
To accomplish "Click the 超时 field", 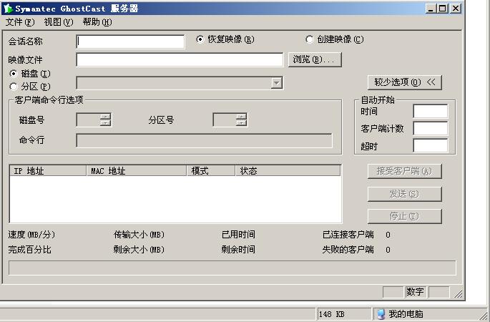I will 431,146.
